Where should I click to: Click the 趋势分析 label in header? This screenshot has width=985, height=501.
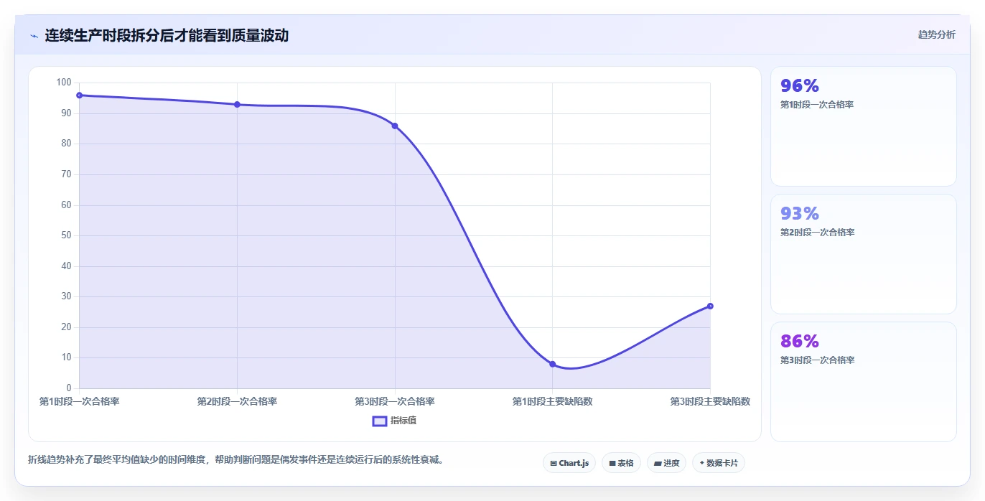936,34
